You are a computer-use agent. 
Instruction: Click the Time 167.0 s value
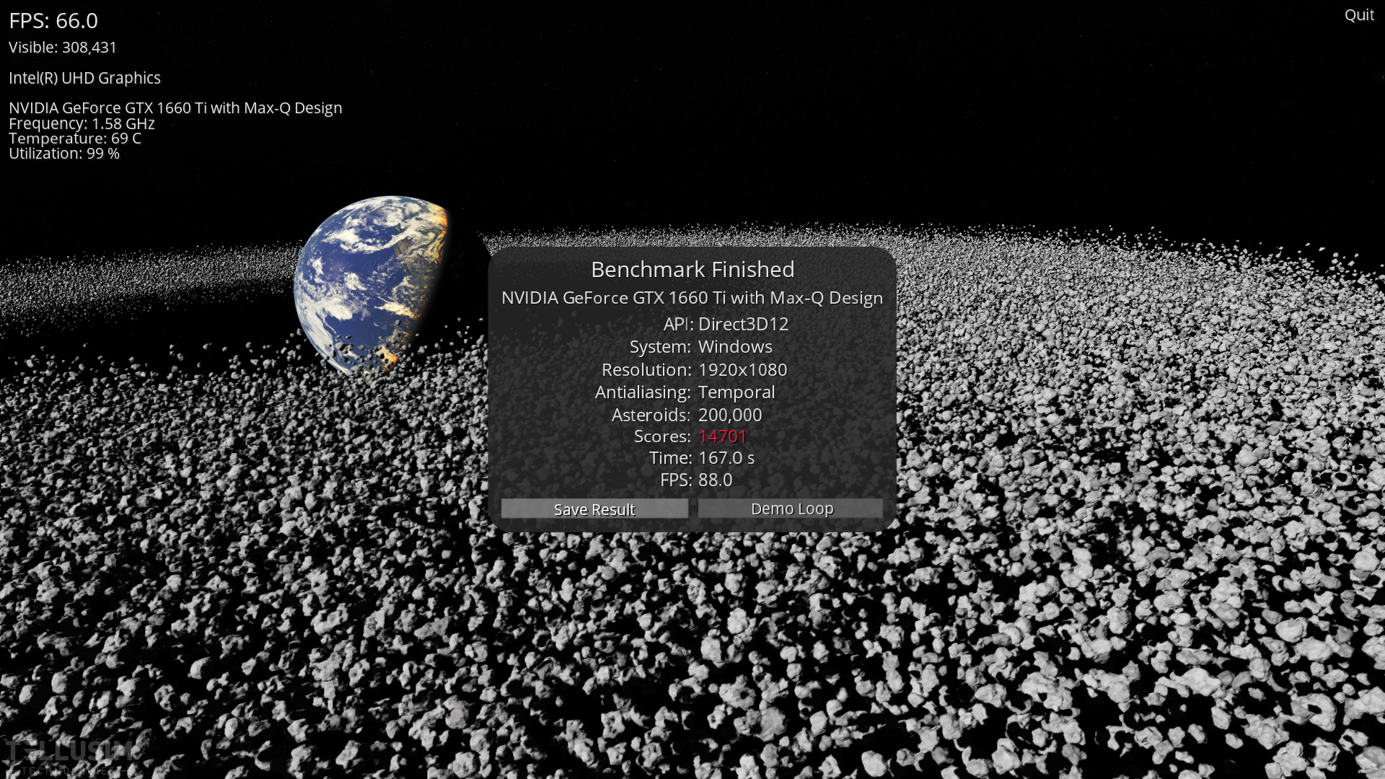click(x=726, y=457)
